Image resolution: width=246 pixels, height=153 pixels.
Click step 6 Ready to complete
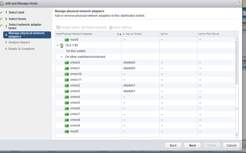21,49
